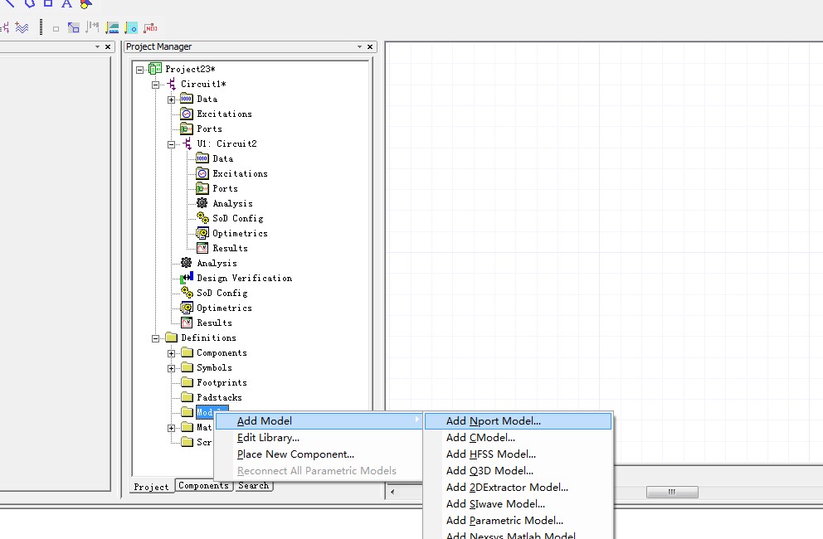This screenshot has height=539, width=823.
Task: Select the 'Circuit1*' tree label
Action: tap(203, 84)
